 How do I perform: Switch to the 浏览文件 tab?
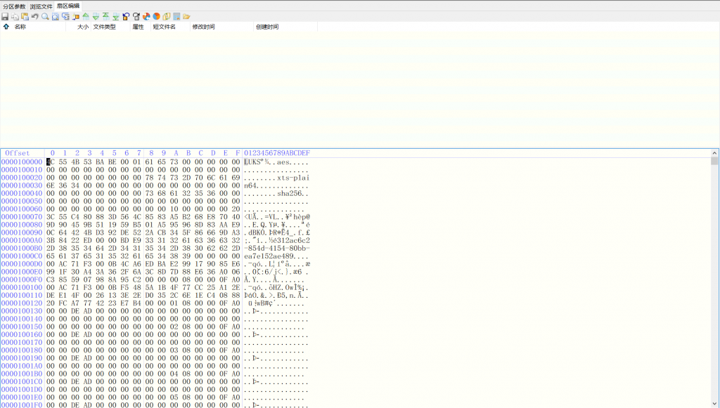(41, 6)
